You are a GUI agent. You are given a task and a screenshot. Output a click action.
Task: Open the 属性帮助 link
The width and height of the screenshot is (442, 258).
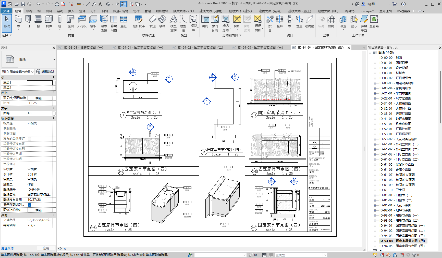point(7,248)
